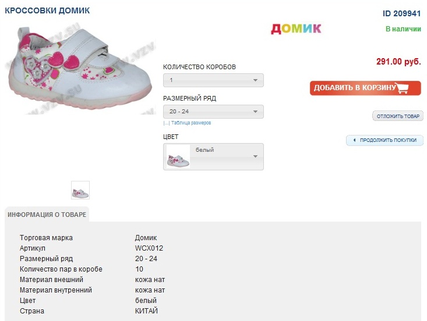Open the Цвет dropdown showing белый
The image size is (427, 321).
tap(213, 156)
